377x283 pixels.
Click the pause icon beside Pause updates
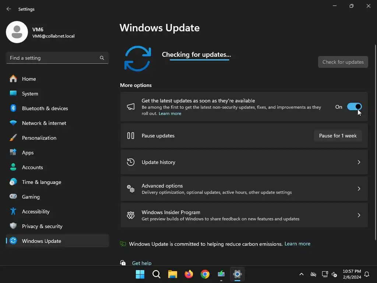pos(131,136)
